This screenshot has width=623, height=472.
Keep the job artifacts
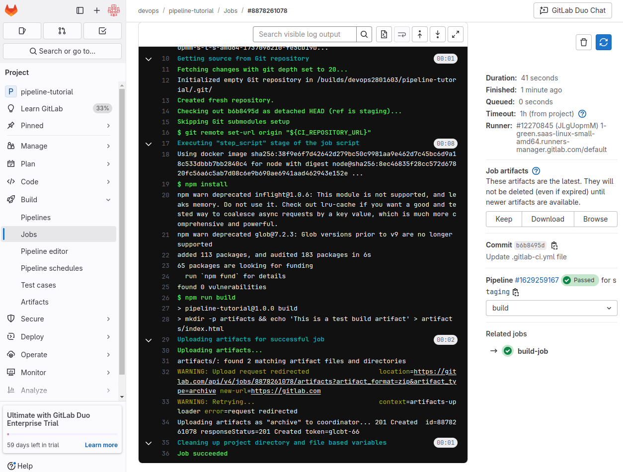coord(504,219)
